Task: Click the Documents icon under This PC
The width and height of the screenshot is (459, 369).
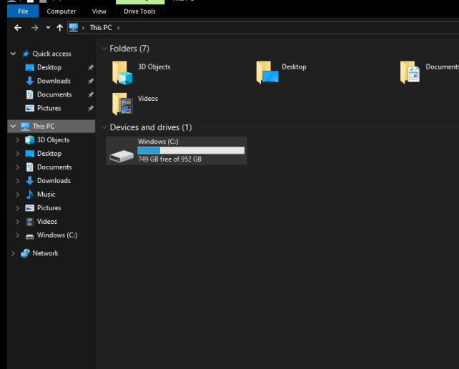Action: coord(29,167)
